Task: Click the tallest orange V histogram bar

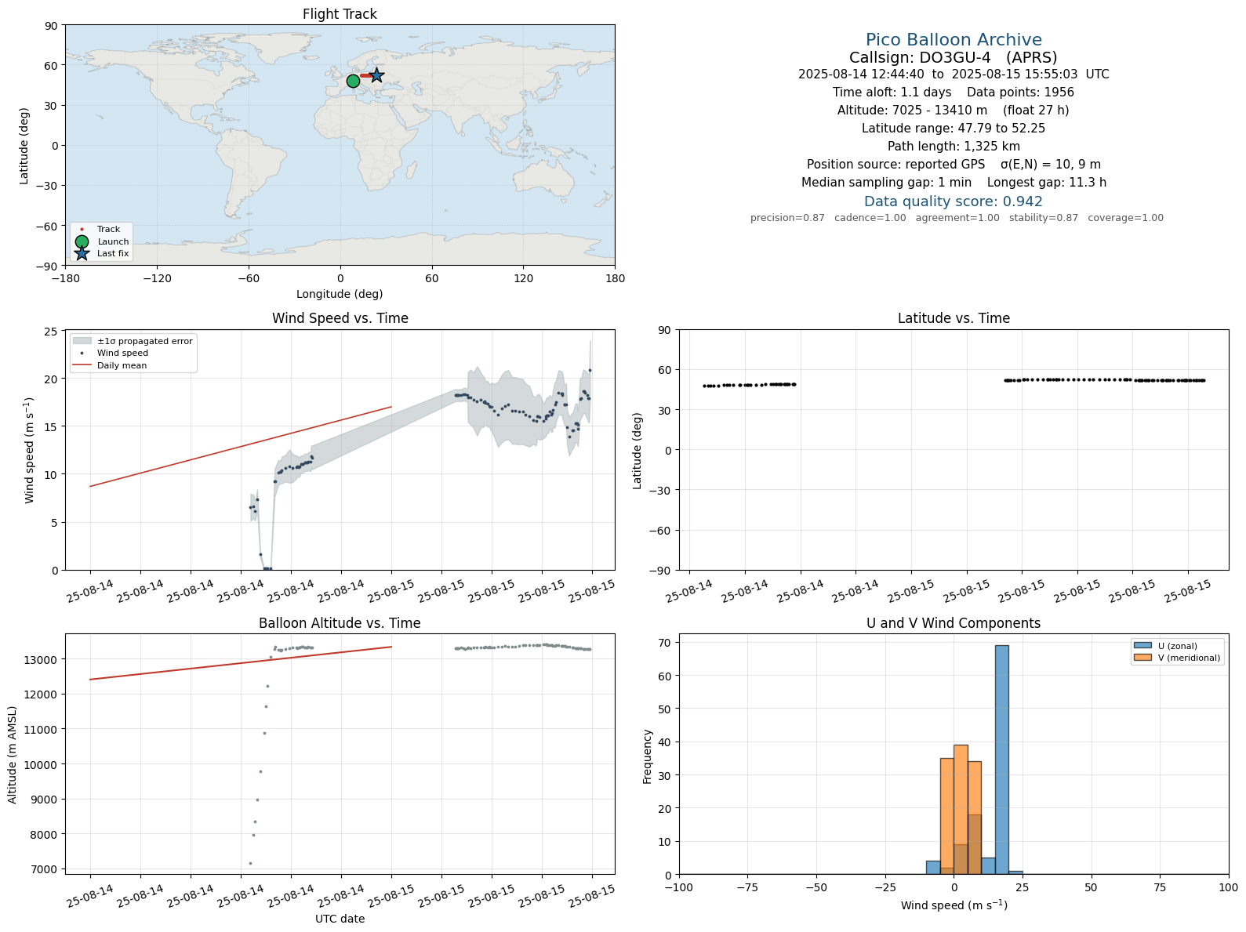Action: (961, 809)
